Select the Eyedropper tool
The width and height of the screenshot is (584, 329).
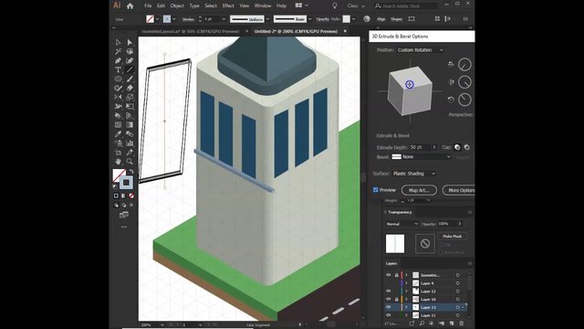[118, 133]
